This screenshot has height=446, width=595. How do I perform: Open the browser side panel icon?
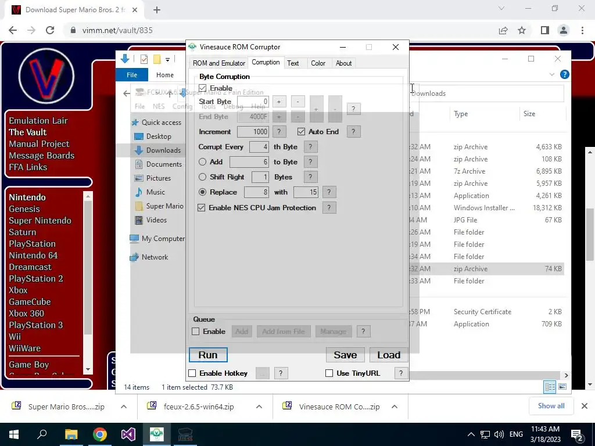(545, 30)
